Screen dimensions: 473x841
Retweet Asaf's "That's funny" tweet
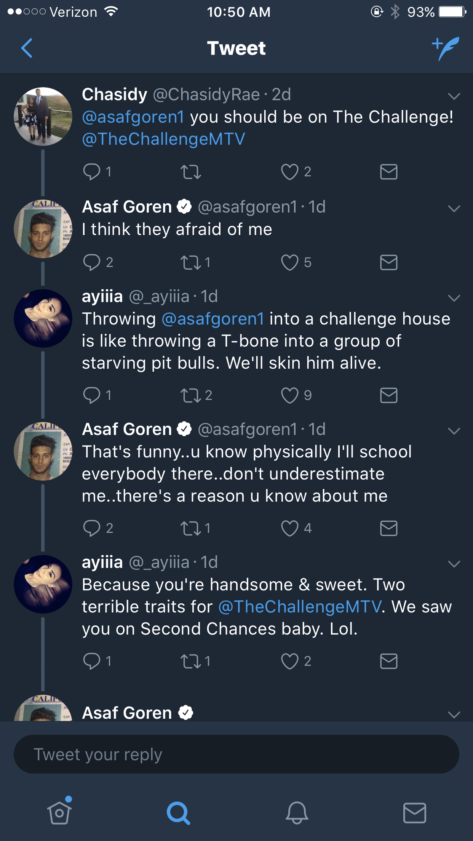click(190, 528)
